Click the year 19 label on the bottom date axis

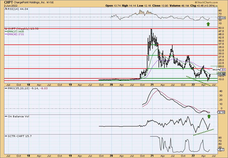(x=70, y=156)
